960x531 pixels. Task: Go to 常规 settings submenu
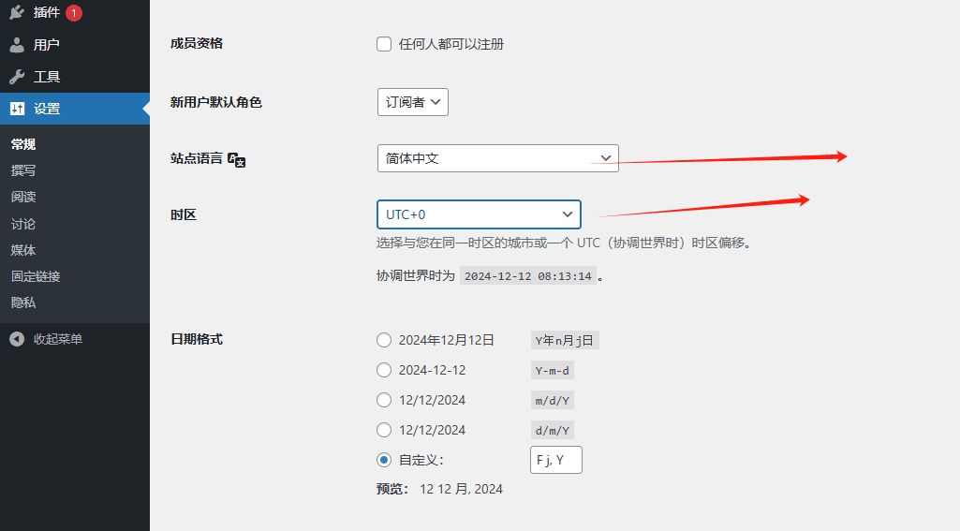pos(23,144)
